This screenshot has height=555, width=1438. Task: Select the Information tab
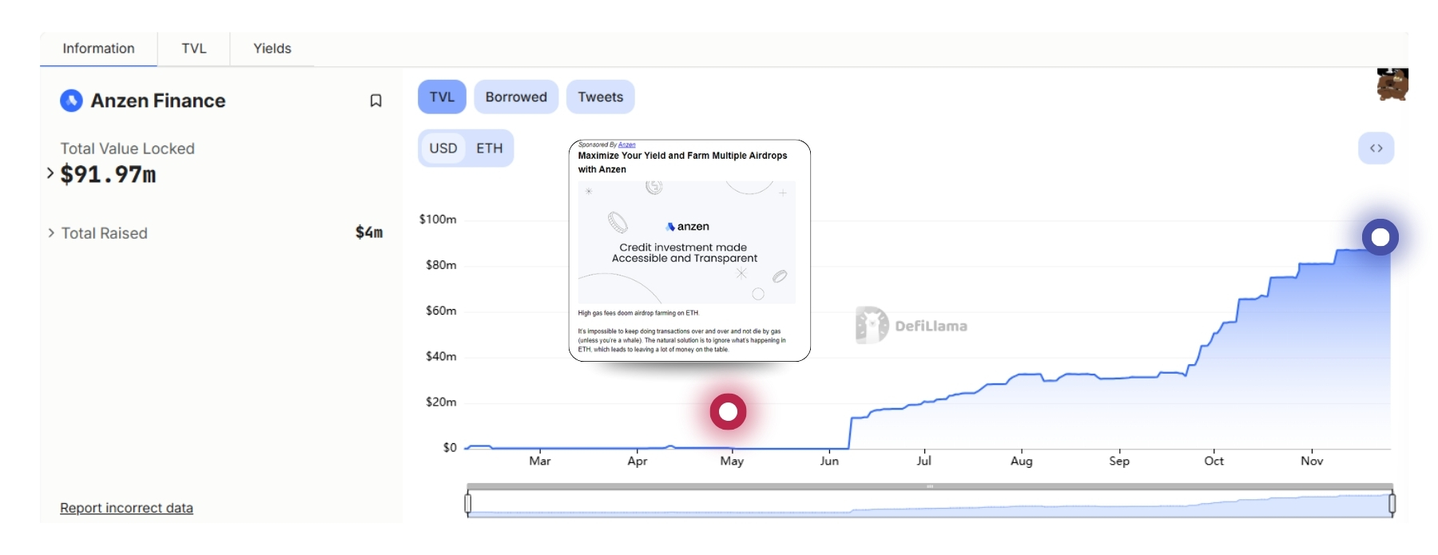tap(98, 49)
